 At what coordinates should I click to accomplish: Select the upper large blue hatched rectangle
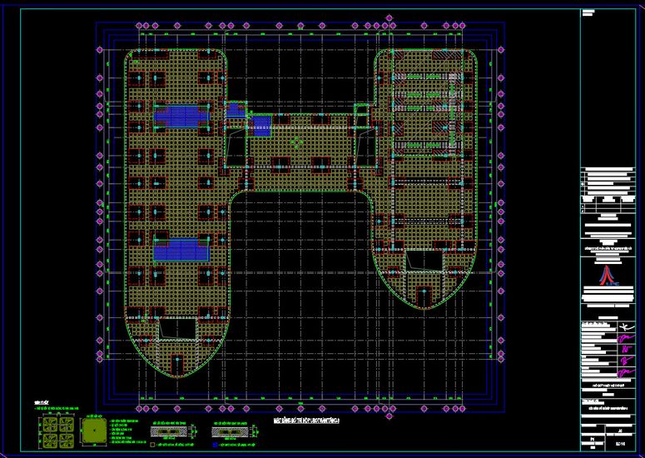pos(181,115)
